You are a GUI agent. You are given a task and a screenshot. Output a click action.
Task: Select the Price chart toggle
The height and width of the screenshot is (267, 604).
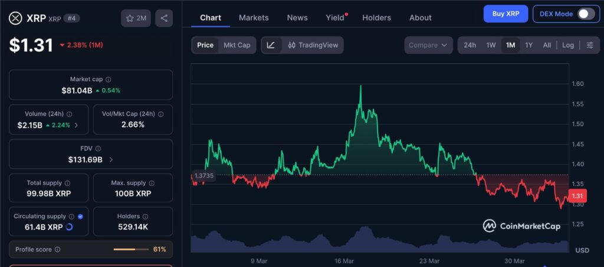click(x=205, y=45)
